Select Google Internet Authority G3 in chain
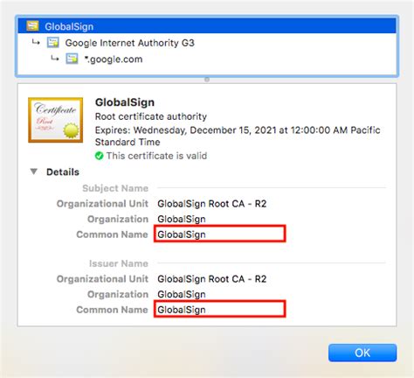 point(129,43)
